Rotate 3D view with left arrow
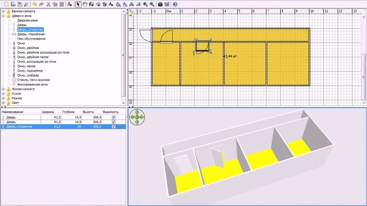This screenshot has height=206, width=367. 132,117
